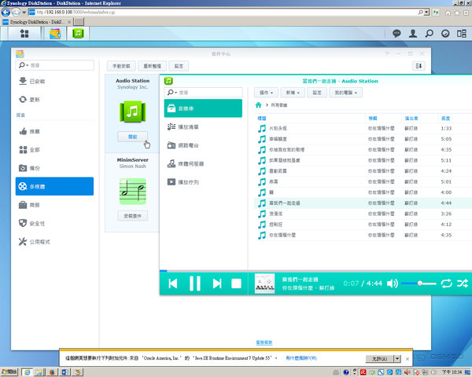Image resolution: width=472 pixels, height=377 pixels.
Task: Click the 安裝套件 button for MinimServer
Action: (132, 215)
